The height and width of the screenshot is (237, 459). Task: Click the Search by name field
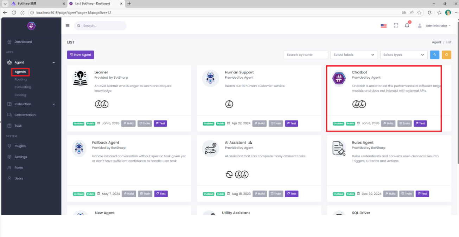click(x=306, y=55)
